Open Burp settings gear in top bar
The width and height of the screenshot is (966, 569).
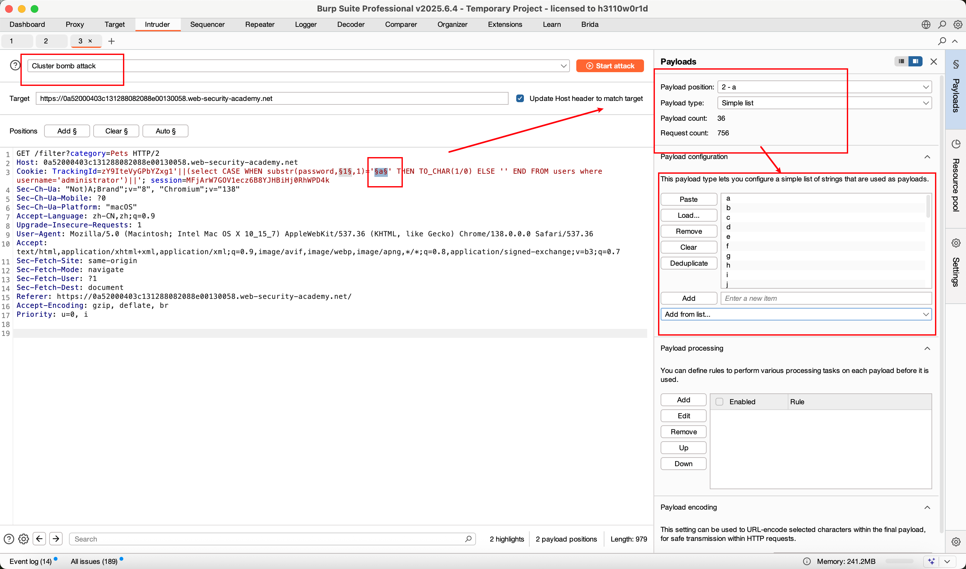pos(958,25)
